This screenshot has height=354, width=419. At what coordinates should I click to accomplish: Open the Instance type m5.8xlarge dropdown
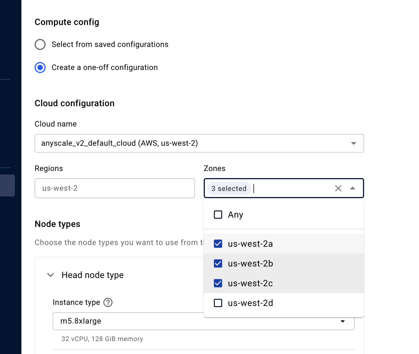(204, 321)
